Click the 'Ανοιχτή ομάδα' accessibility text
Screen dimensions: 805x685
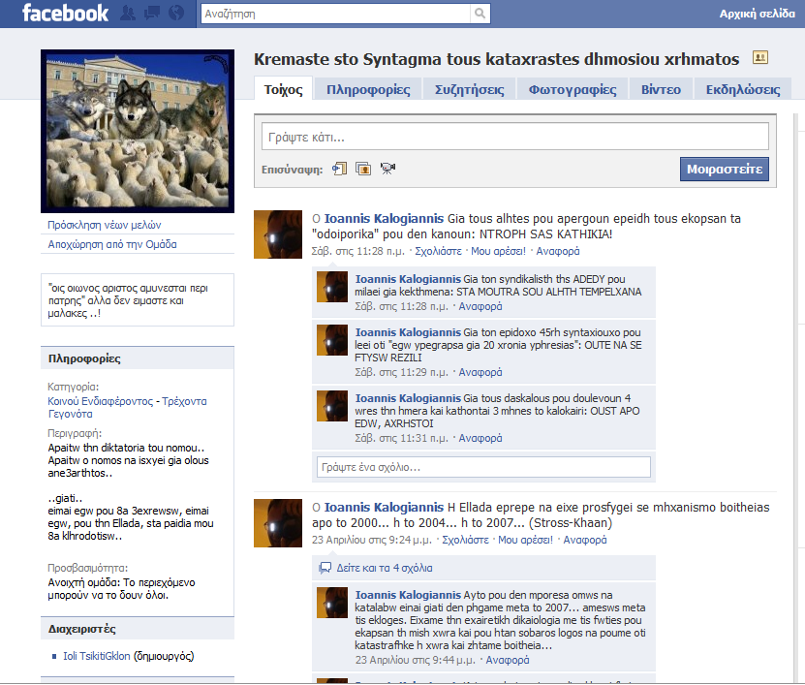click(x=122, y=589)
